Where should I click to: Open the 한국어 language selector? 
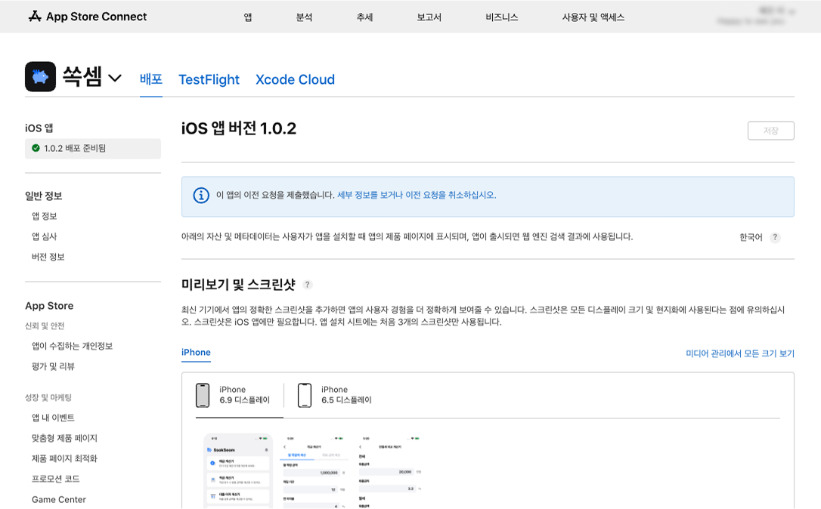point(751,237)
